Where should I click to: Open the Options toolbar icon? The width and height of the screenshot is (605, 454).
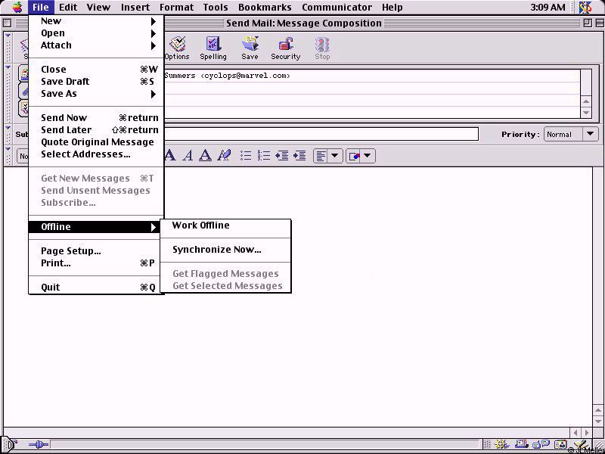[177, 48]
